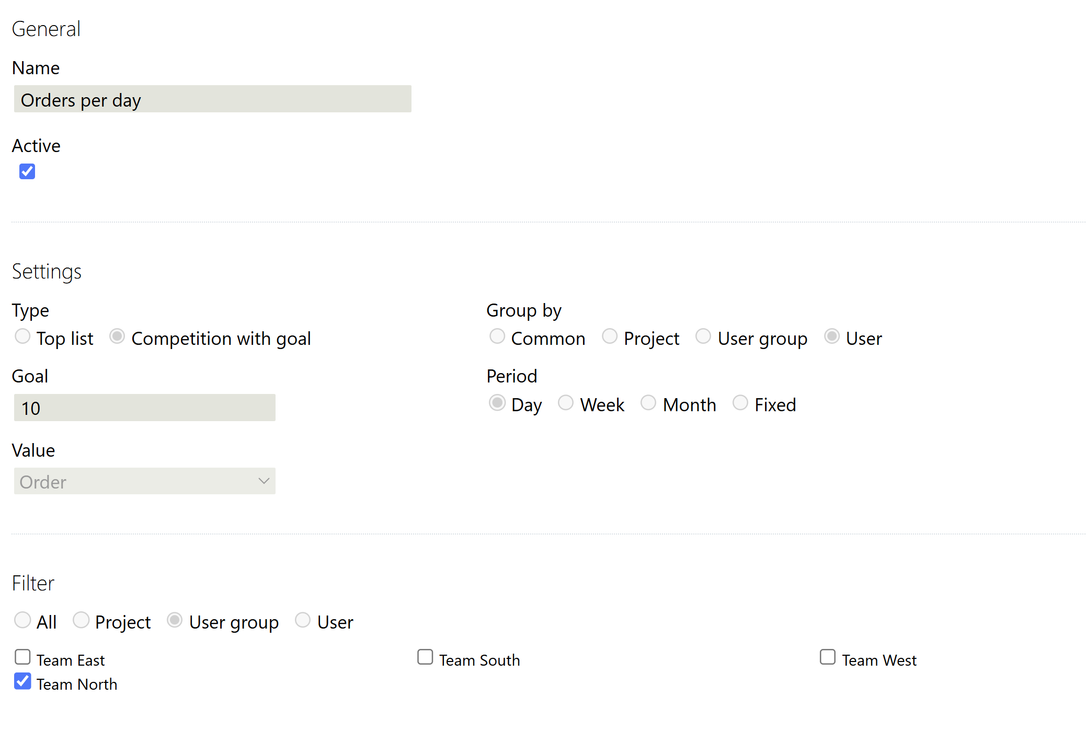
Task: Set Period to Day
Action: pyautogui.click(x=497, y=403)
